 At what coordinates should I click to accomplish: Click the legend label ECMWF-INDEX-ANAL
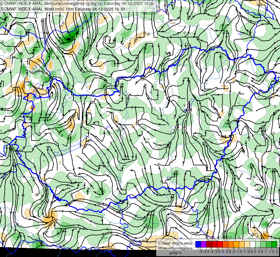(175, 244)
